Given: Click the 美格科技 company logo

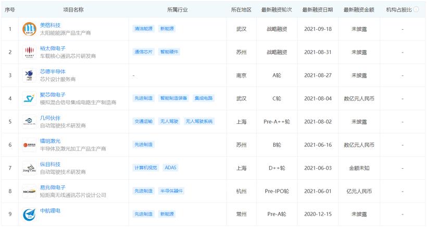Looking at the screenshot, I should tap(29, 29).
